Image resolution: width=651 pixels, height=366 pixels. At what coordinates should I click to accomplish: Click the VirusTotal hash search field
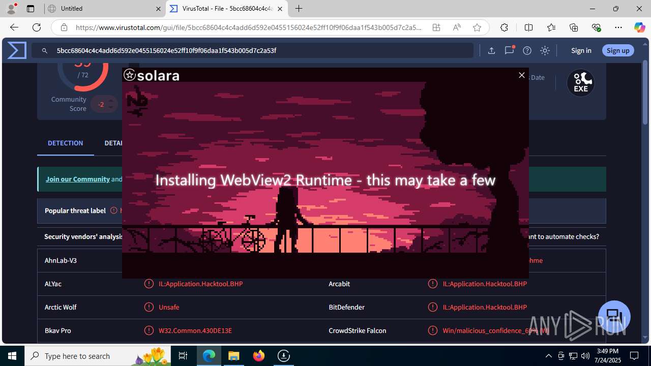click(252, 50)
